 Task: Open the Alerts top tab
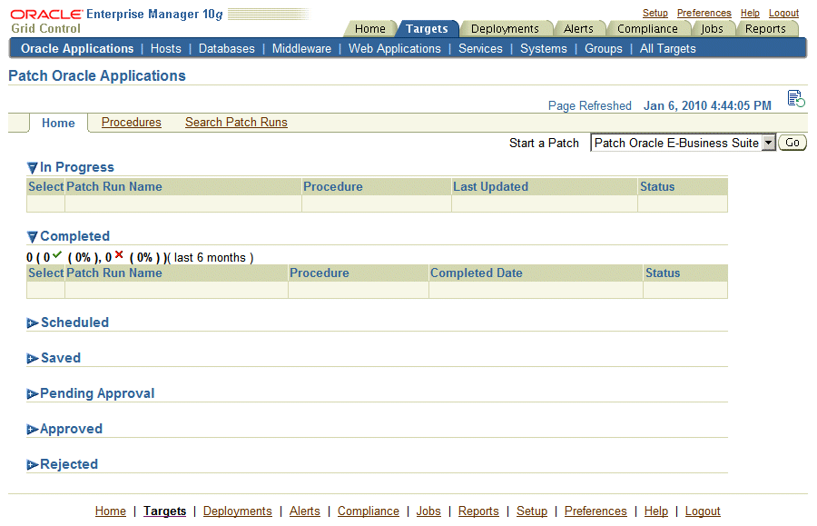click(x=578, y=29)
